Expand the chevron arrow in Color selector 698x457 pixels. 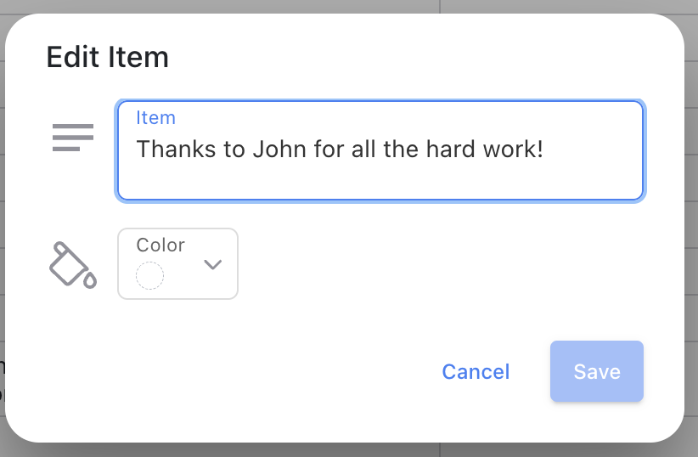pos(213,264)
